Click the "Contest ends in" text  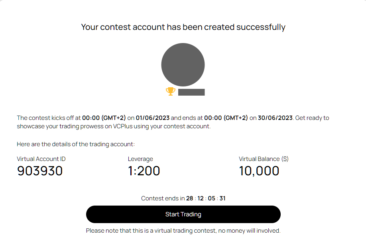point(163,198)
